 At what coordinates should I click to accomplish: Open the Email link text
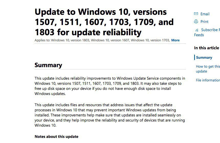coord(205,14)
